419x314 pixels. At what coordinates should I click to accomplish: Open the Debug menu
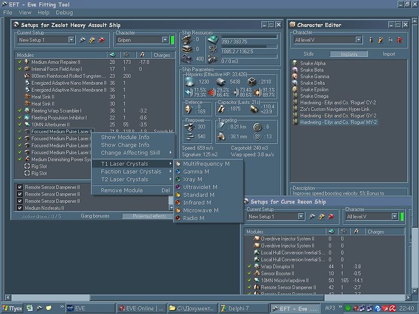(x=64, y=13)
